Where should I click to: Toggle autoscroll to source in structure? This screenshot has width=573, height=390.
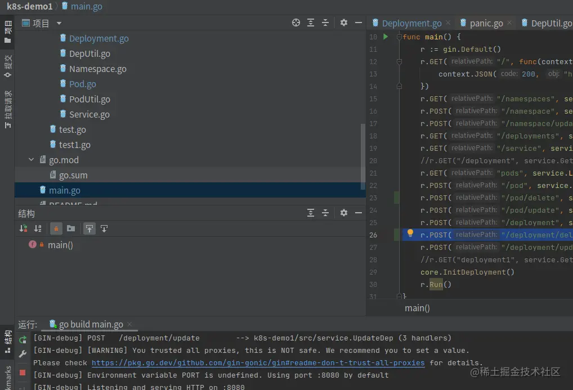(x=89, y=229)
